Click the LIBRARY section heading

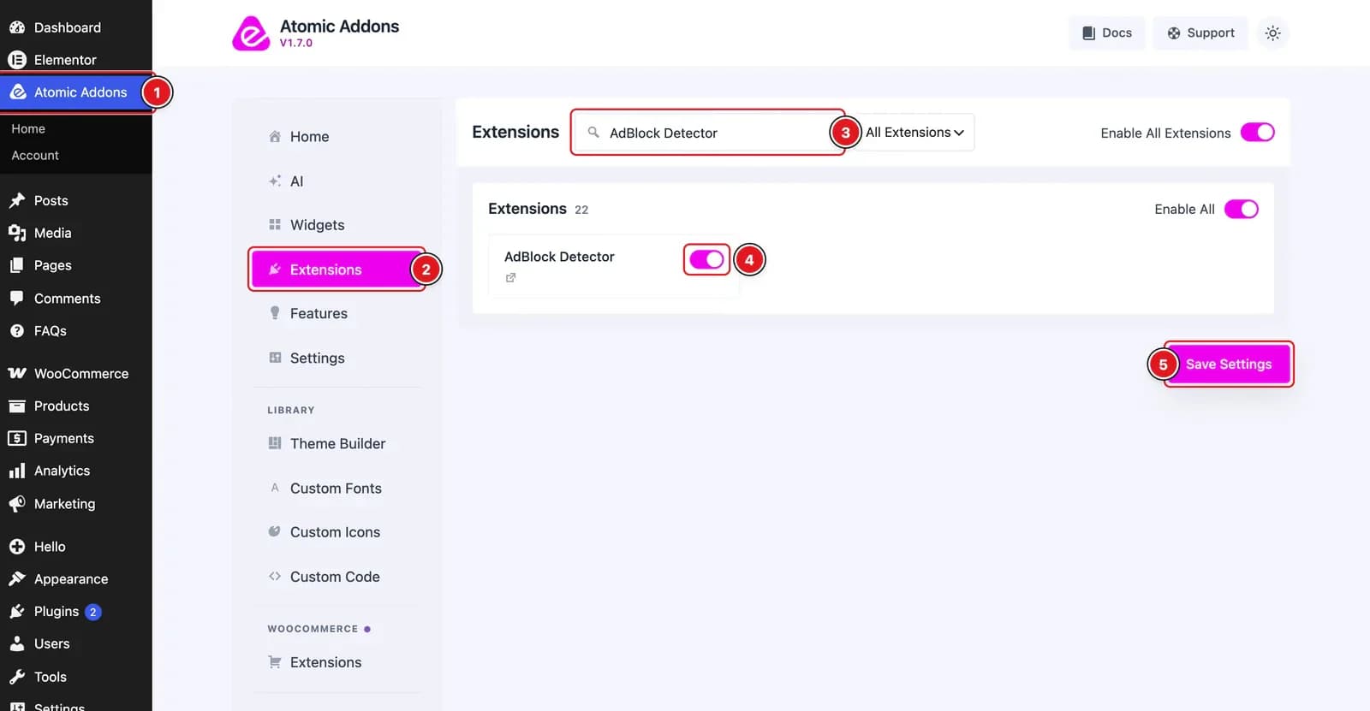tap(291, 410)
